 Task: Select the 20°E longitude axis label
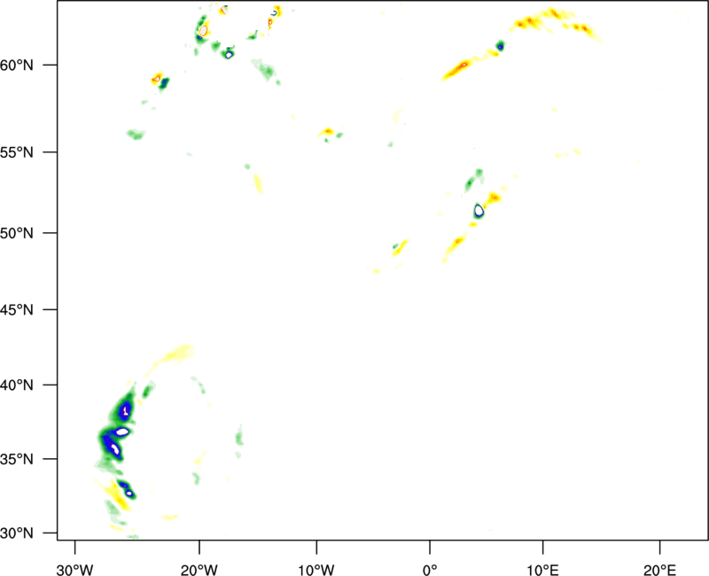659,570
